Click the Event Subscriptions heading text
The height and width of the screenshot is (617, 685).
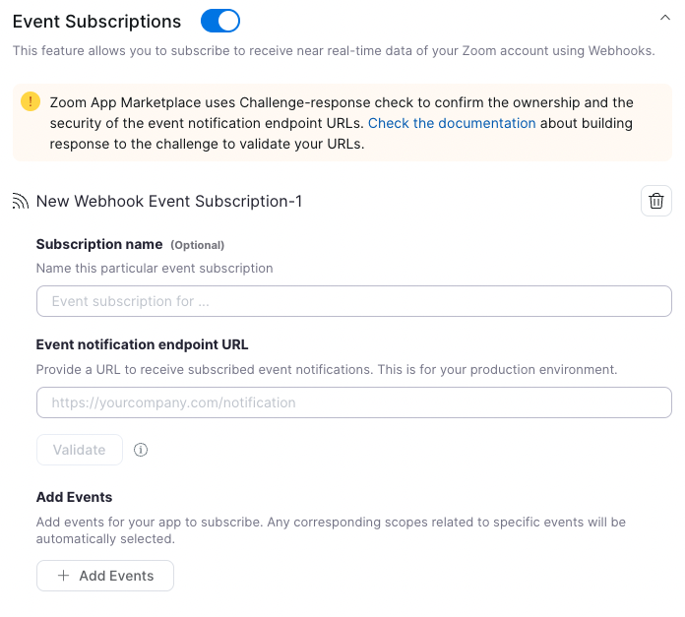coord(96,22)
